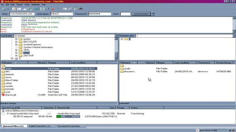Click the server icon in the transfer queue
Screen dimensions: 236x132
pyautogui.click(x=3, y=111)
